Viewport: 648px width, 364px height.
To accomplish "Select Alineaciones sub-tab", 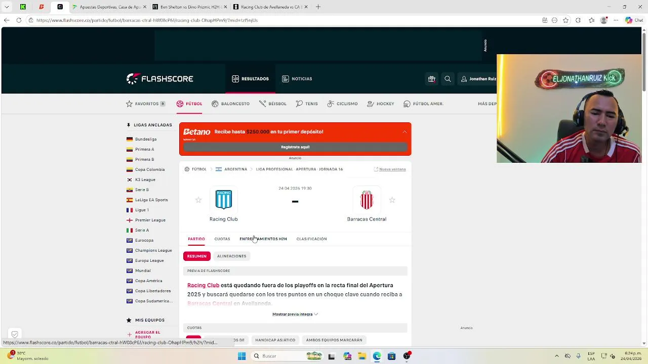I will coord(231,256).
